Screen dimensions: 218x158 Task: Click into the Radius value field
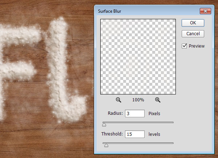pyautogui.click(x=134, y=114)
